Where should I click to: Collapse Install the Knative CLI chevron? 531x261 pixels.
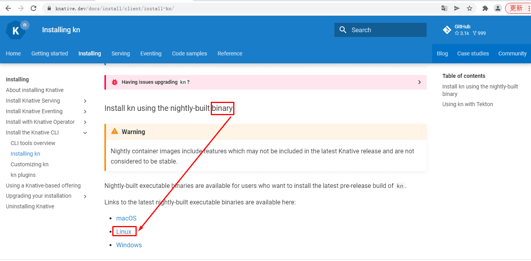pyautogui.click(x=85, y=133)
